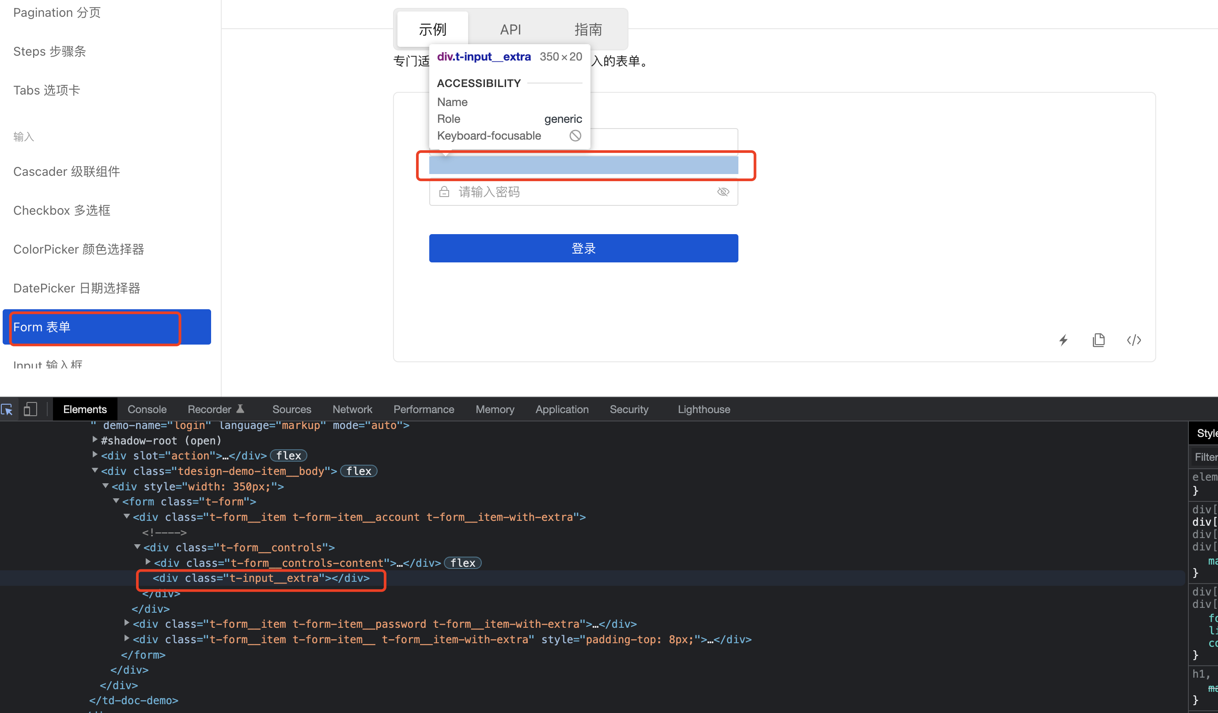Click the lightning icon on the demo card
The height and width of the screenshot is (713, 1218).
pos(1063,340)
